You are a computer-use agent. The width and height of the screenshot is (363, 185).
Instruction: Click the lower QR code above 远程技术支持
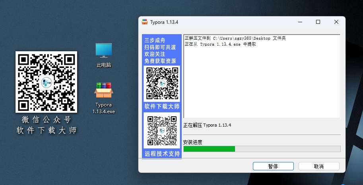[x=162, y=131]
